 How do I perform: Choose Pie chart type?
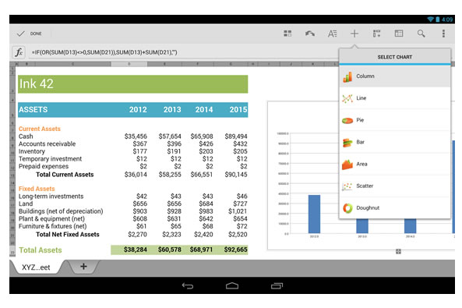395,120
